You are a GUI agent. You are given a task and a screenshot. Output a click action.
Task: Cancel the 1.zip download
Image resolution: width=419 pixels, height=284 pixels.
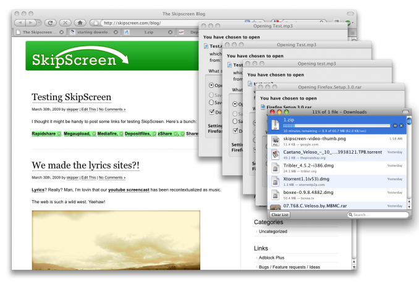401,126
